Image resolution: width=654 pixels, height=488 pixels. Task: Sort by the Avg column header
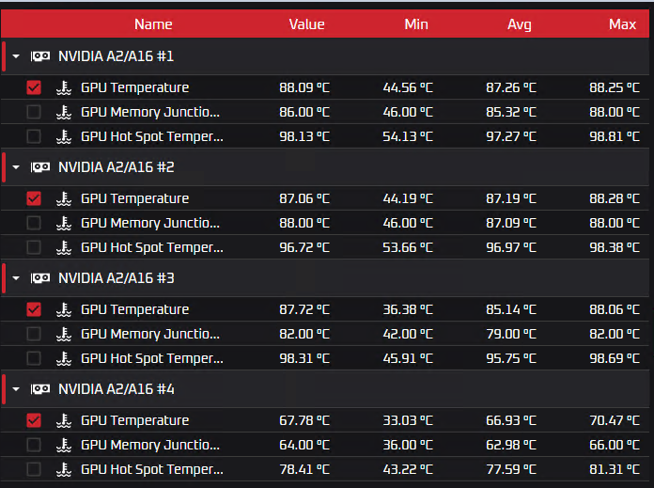point(520,24)
